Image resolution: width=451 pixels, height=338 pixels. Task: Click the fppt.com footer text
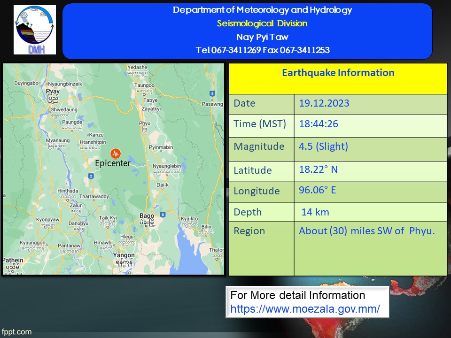[x=16, y=332]
